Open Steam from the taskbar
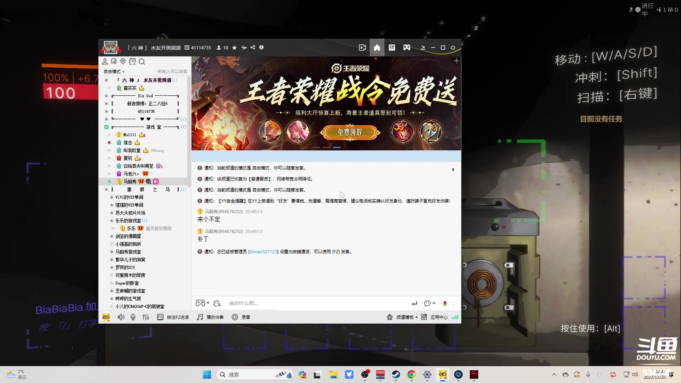 point(396,374)
